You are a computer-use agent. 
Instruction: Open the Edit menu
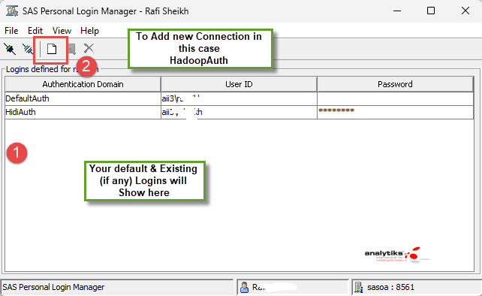pos(35,31)
